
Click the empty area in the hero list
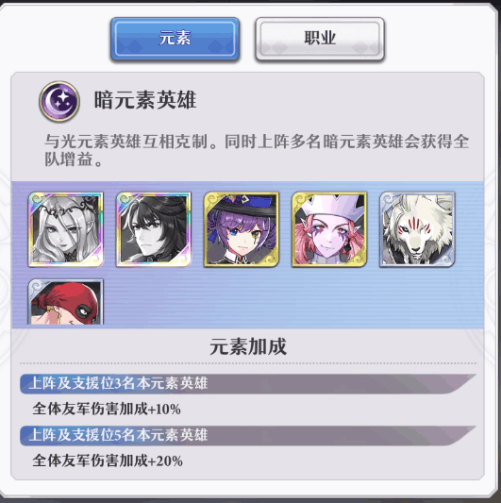[x=289, y=302]
